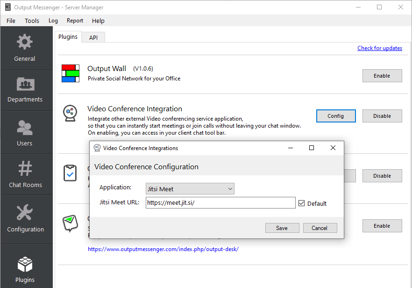Disable the Video Conference Integration plugin
The height and width of the screenshot is (288, 412).
382,116
